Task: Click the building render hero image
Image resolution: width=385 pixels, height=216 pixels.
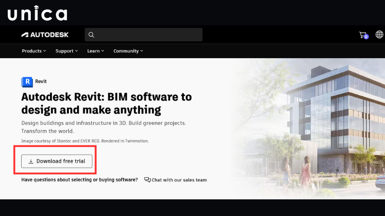Action: (309, 129)
